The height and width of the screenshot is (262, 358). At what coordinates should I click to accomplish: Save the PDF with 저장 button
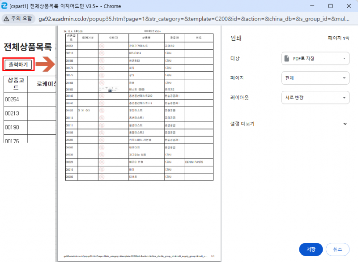[x=311, y=249]
